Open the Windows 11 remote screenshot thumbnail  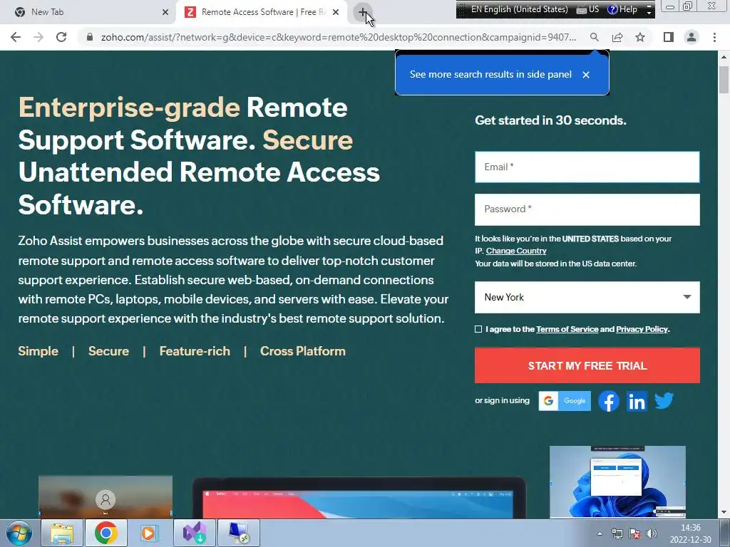[x=617, y=481]
